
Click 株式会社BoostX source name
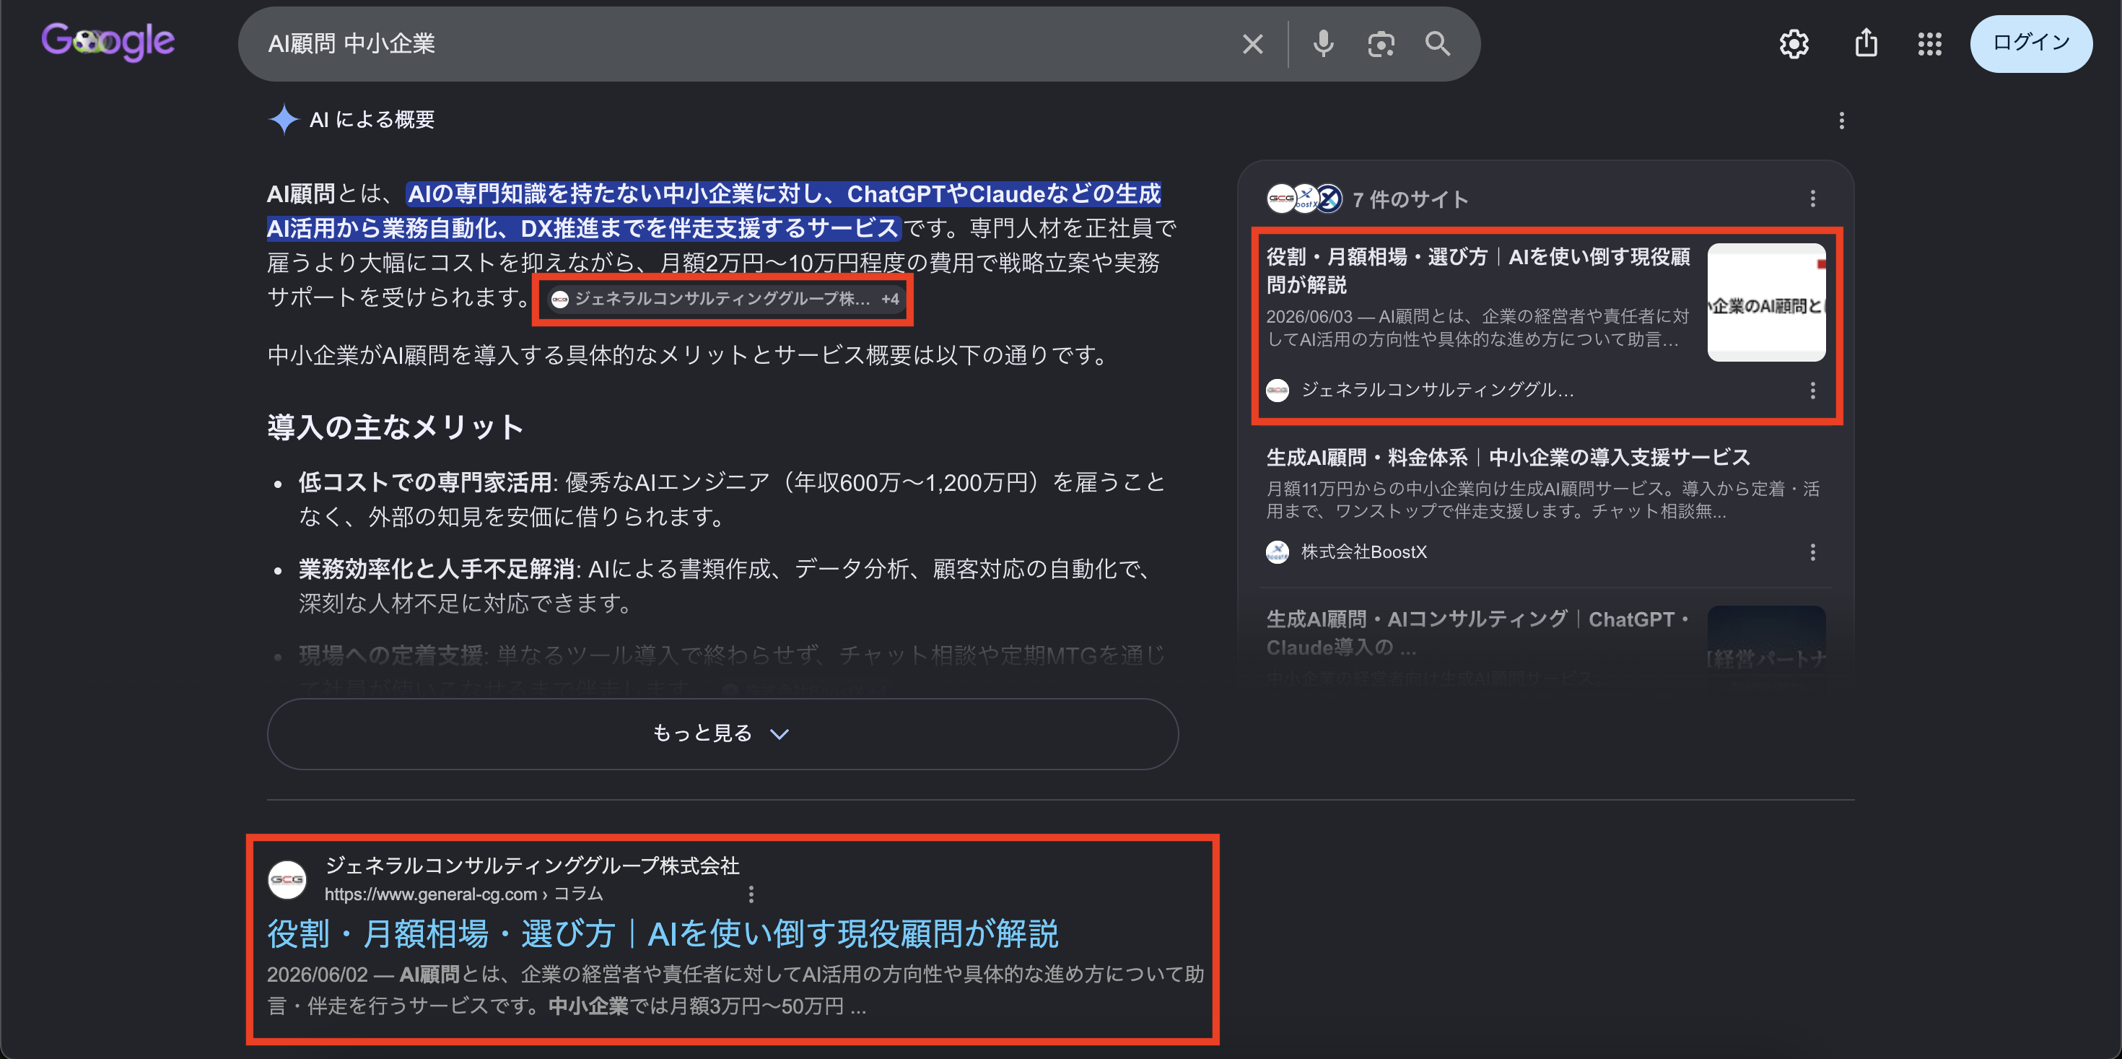click(x=1363, y=552)
